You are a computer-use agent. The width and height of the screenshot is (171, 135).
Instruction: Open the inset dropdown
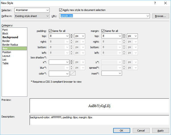click(120, 74)
